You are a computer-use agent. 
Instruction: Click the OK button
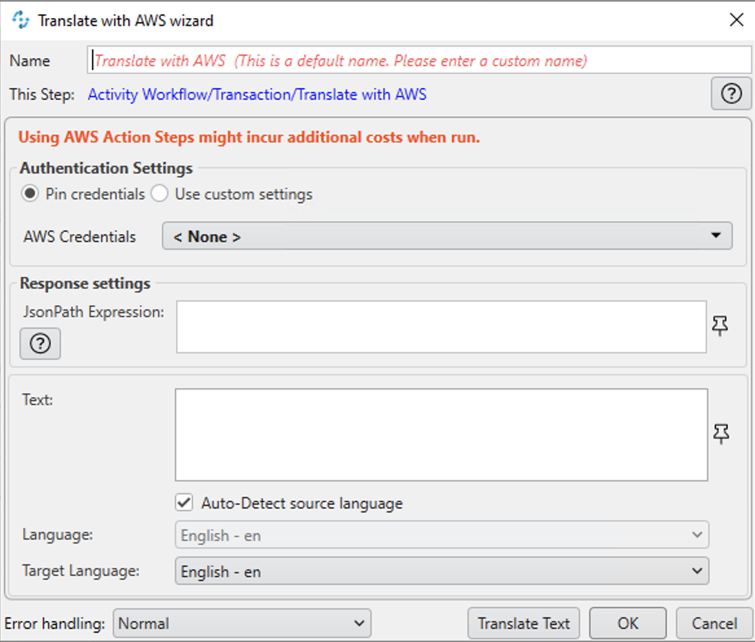(627, 623)
